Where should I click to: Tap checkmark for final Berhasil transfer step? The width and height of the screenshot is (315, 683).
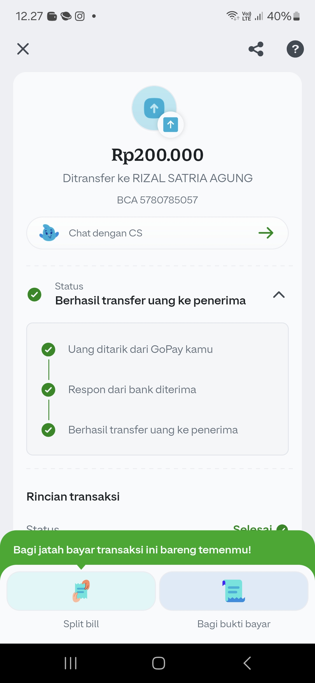(x=48, y=430)
